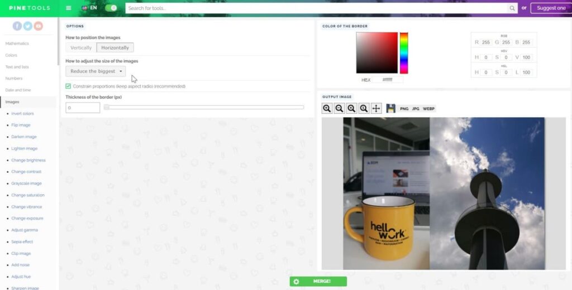Open the Invert colors tool
Viewport: 572px width, 290px height.
[22, 114]
